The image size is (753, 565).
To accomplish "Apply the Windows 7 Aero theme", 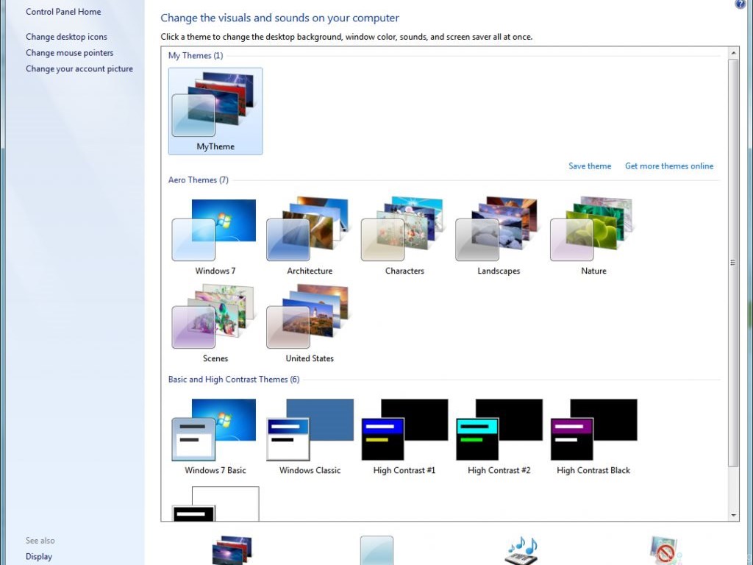I will tap(215, 236).
